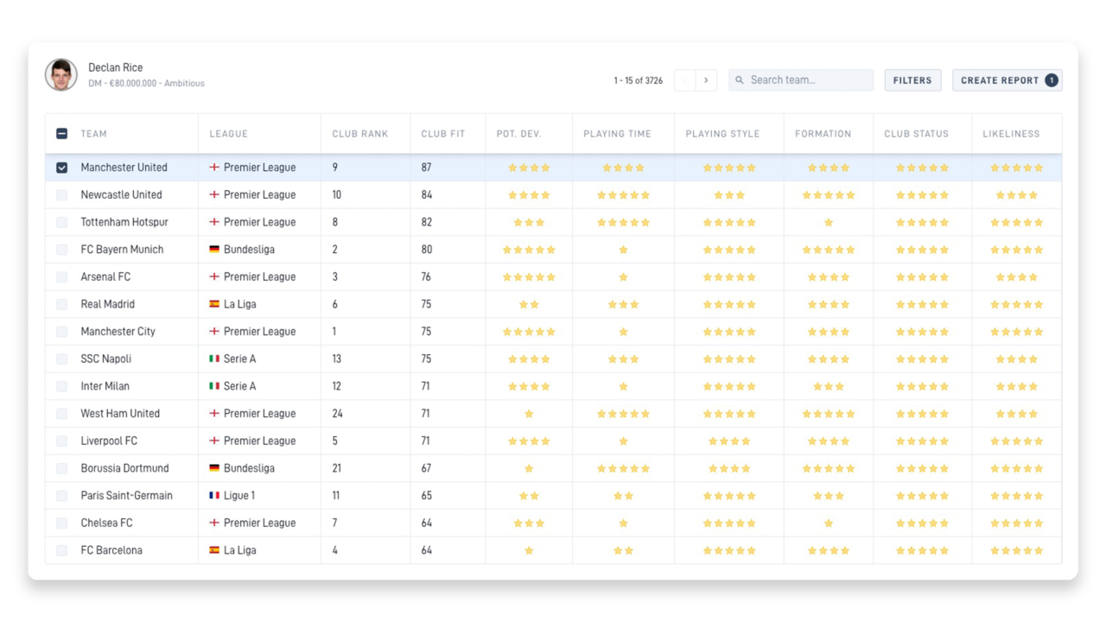This screenshot has width=1106, height=622.
Task: Select the Real Madrid checkbox
Action: coord(61,304)
